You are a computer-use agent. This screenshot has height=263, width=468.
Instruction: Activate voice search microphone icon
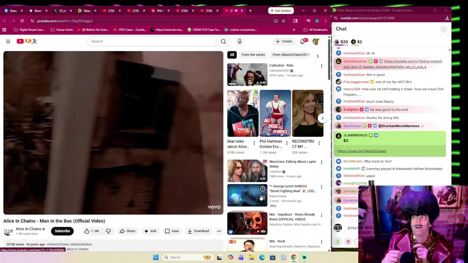tap(239, 41)
